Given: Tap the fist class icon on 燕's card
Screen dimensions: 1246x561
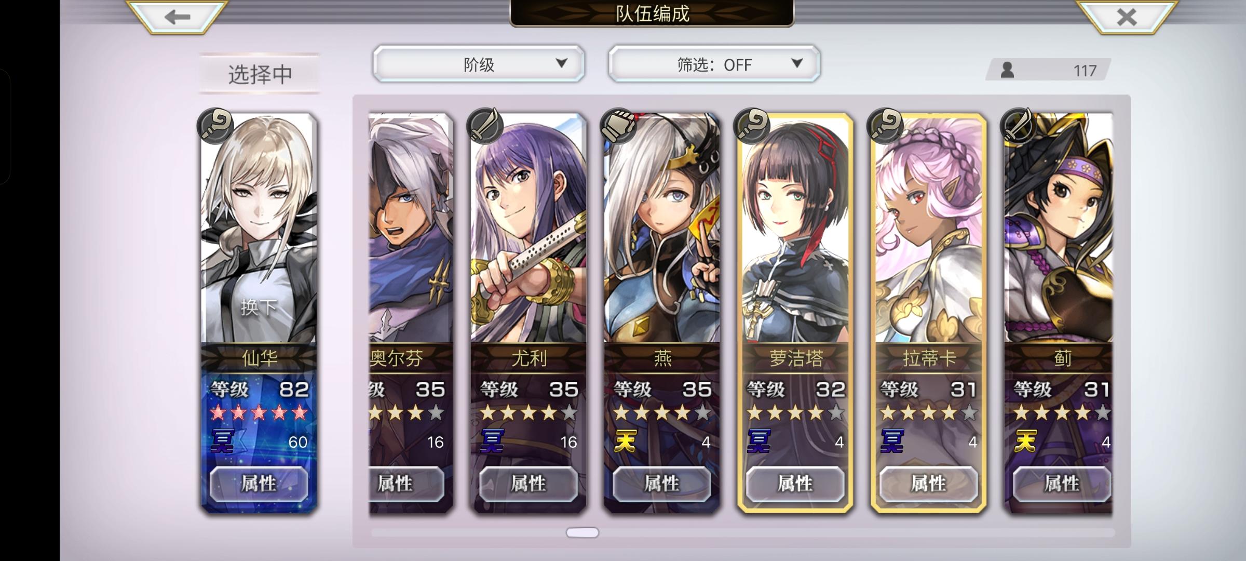Looking at the screenshot, I should (x=618, y=126).
